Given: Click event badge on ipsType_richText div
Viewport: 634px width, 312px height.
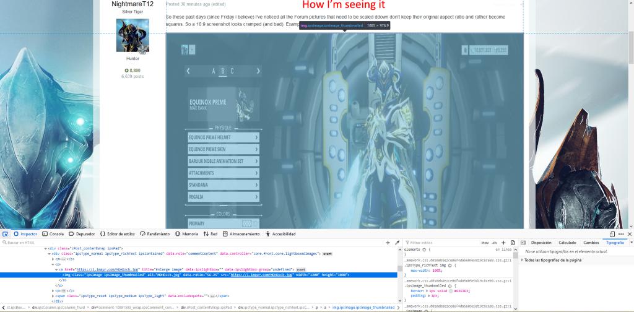Looking at the screenshot, I should pyautogui.click(x=327, y=254).
